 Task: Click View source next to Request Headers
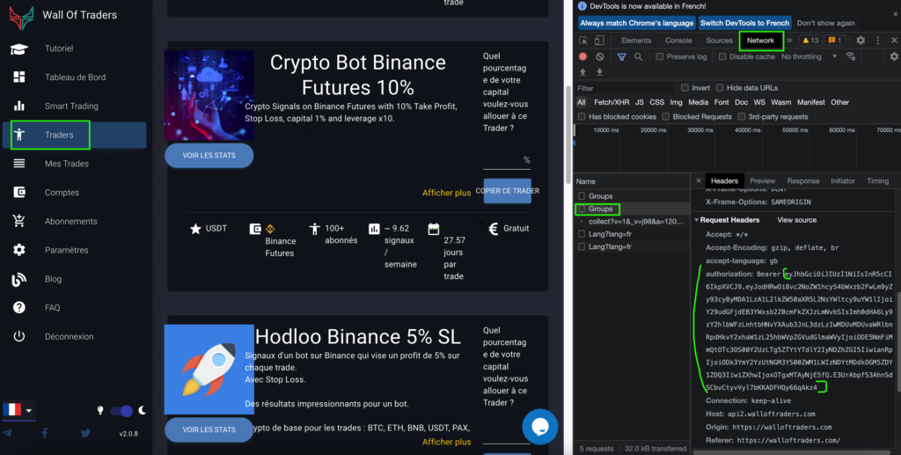click(796, 220)
